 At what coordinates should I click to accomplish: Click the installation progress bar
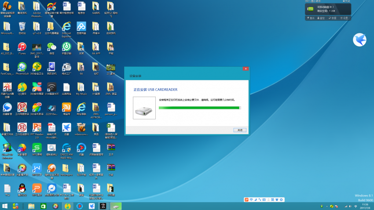click(x=200, y=108)
